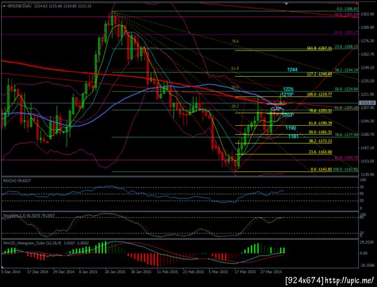Click the 17 Dec 2014 date label
Image resolution: width=377 pixels, height=287 pixels.
tap(38, 272)
